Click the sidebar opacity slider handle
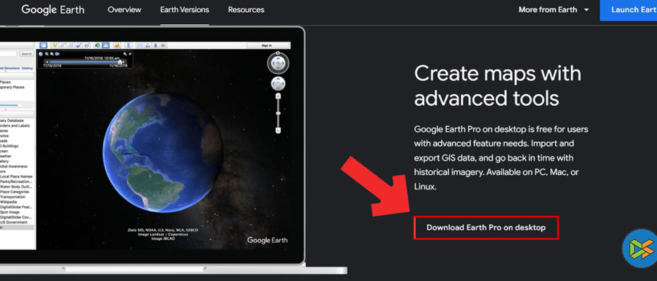 19,106
